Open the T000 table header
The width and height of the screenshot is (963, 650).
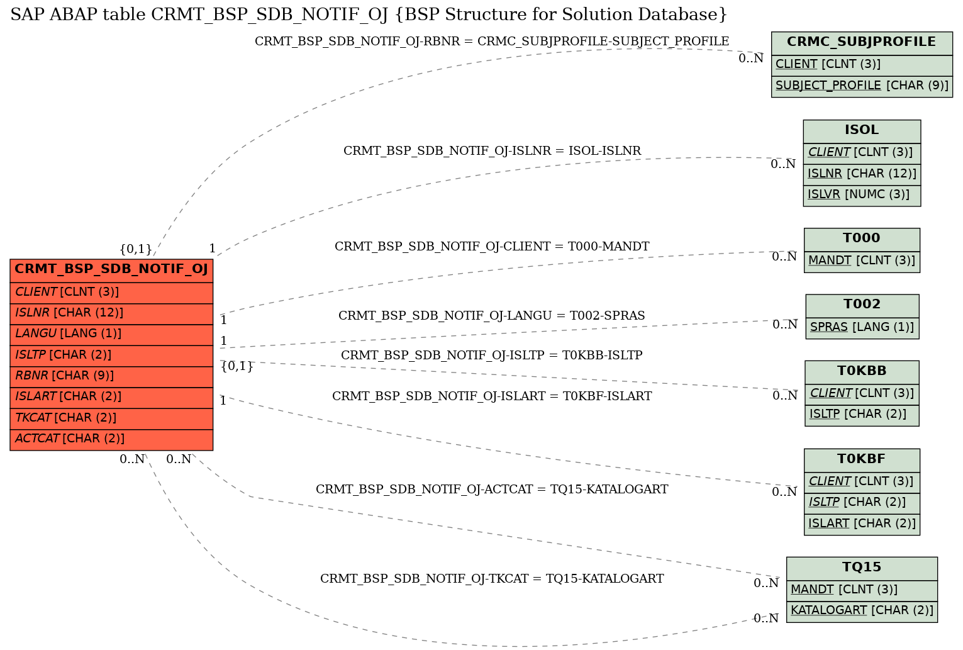[x=862, y=239]
